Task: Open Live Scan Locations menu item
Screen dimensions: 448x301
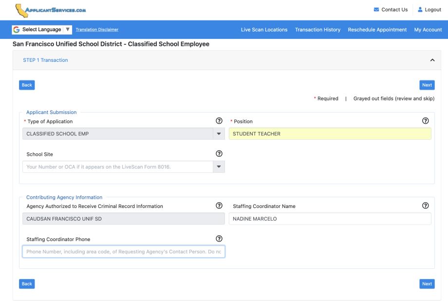Action: (264, 30)
